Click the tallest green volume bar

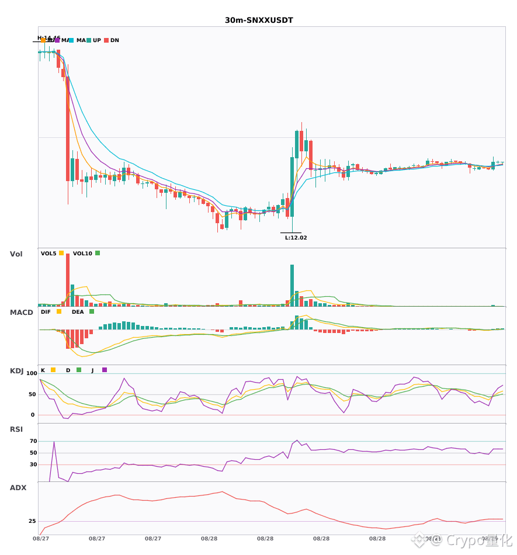pos(292,285)
